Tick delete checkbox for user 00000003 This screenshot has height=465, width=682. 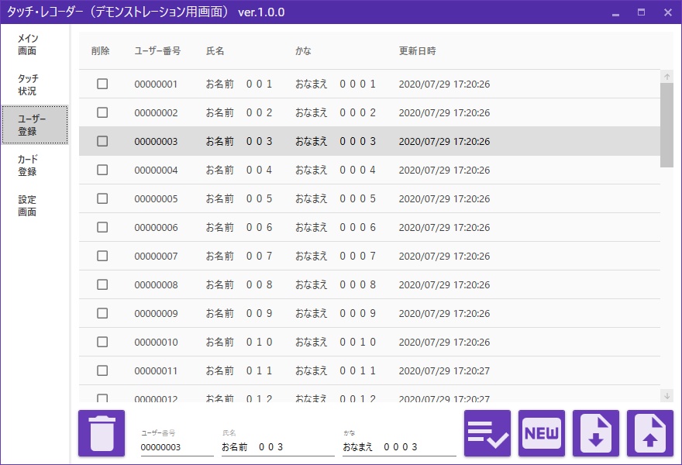102,141
